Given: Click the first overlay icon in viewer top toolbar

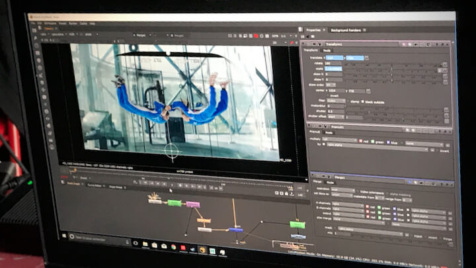Looking at the screenshot, I should (x=230, y=36).
